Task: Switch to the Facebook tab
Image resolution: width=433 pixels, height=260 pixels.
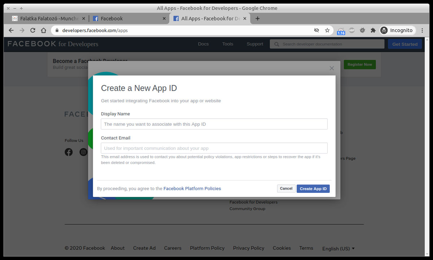Action: click(x=126, y=18)
